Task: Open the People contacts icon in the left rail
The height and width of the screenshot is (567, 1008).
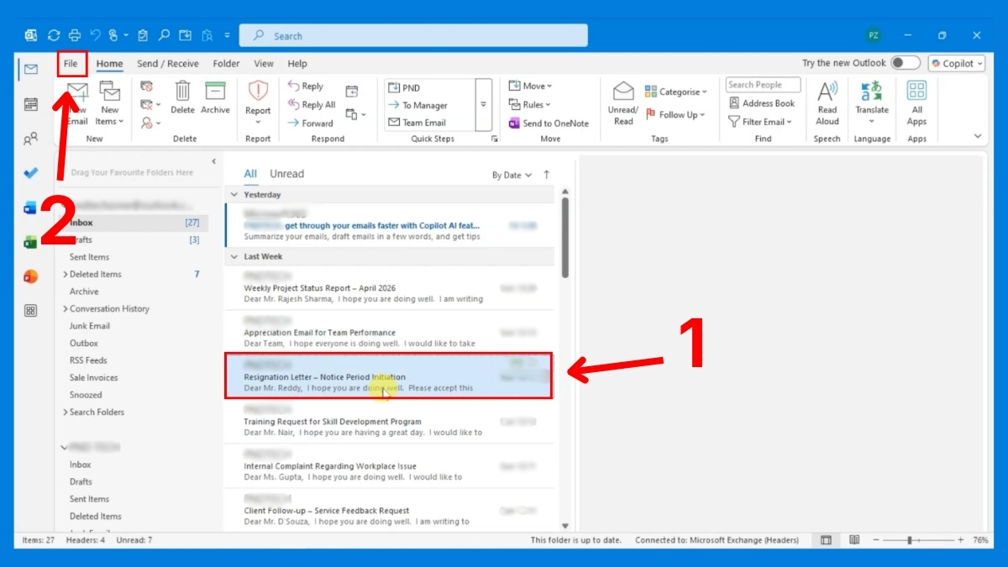Action: tap(31, 139)
